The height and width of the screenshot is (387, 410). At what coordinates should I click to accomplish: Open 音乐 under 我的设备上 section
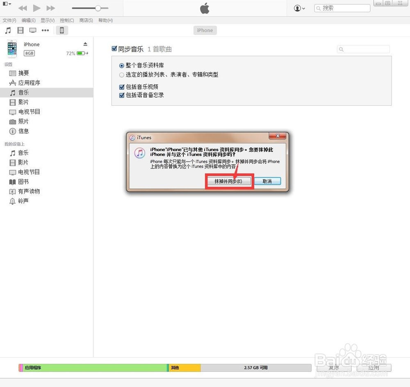[47, 153]
